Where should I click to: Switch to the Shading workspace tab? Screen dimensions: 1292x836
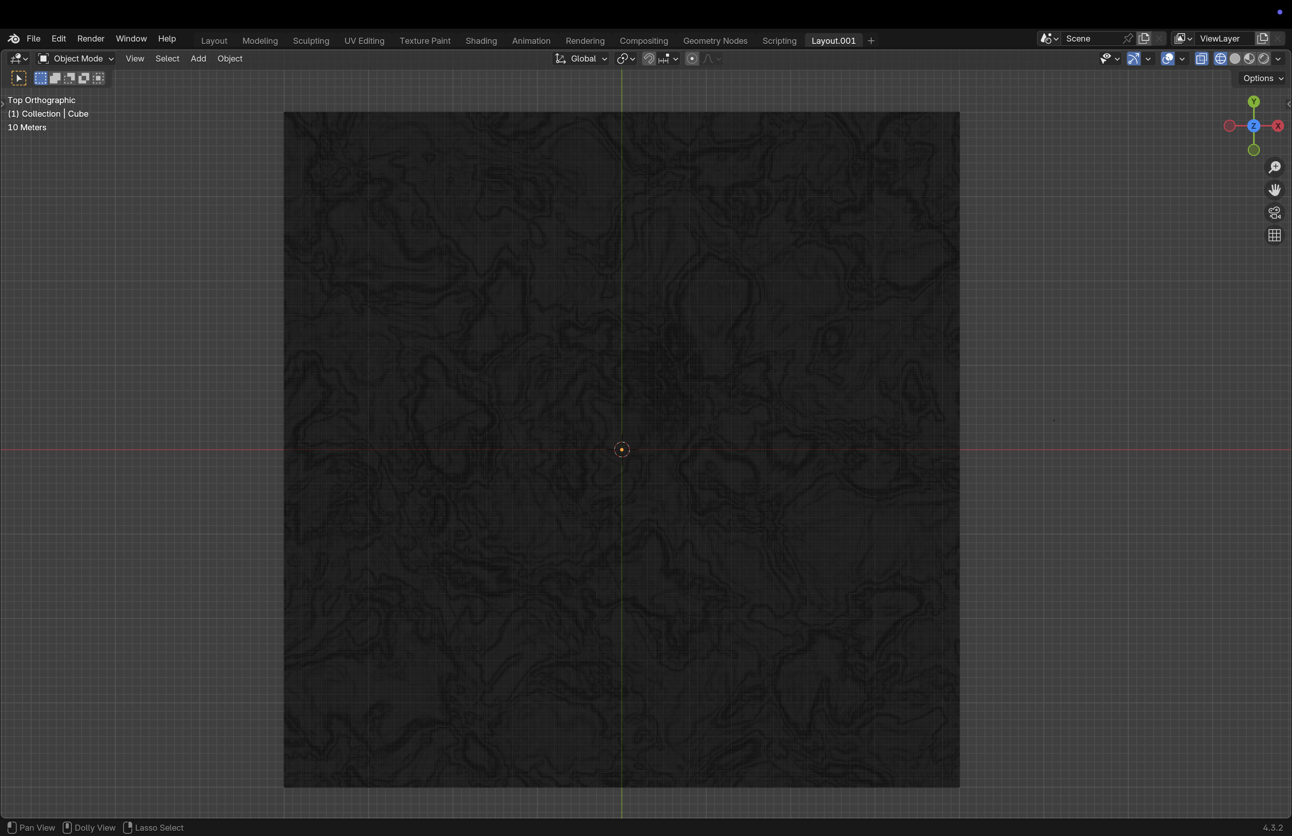(x=481, y=41)
